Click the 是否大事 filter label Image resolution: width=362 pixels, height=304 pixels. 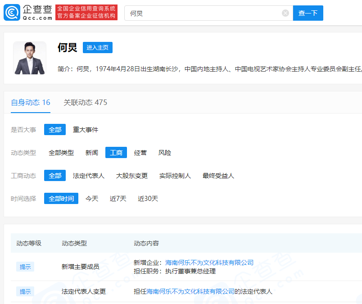[x=23, y=130]
